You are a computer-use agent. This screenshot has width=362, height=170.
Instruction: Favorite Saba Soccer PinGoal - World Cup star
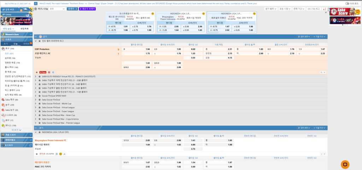[x=40, y=104]
